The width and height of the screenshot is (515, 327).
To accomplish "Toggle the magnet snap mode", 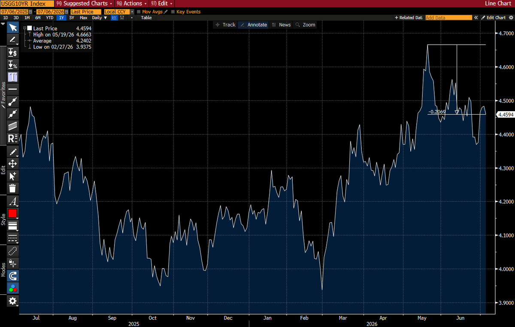I will (13, 276).
